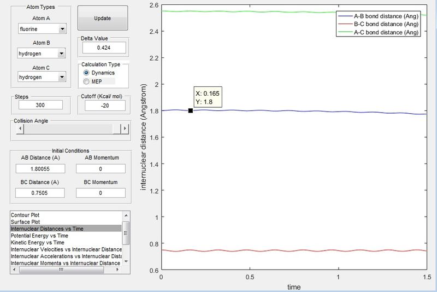The image size is (437, 292).
Task: Select Surface Plot in the list
Action: 66,222
